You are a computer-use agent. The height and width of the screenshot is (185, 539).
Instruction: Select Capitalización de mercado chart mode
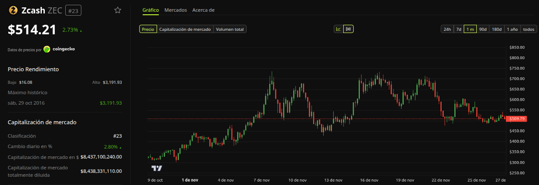185,29
